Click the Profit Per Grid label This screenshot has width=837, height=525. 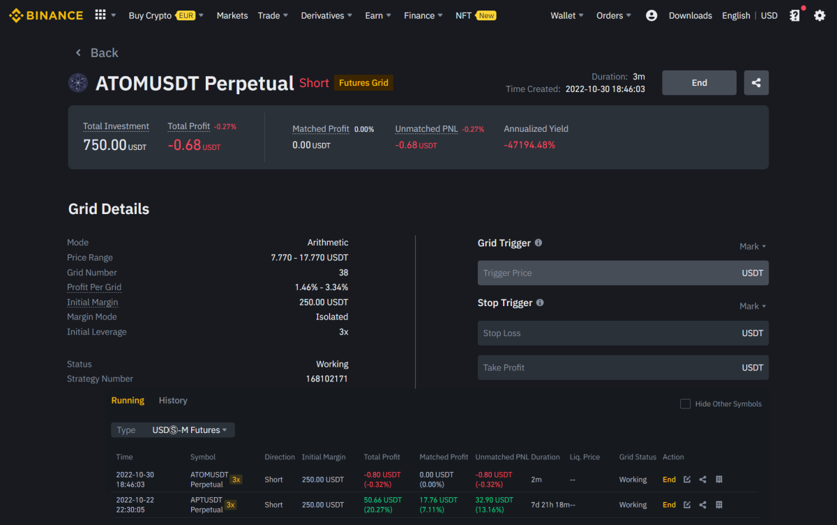point(94,287)
